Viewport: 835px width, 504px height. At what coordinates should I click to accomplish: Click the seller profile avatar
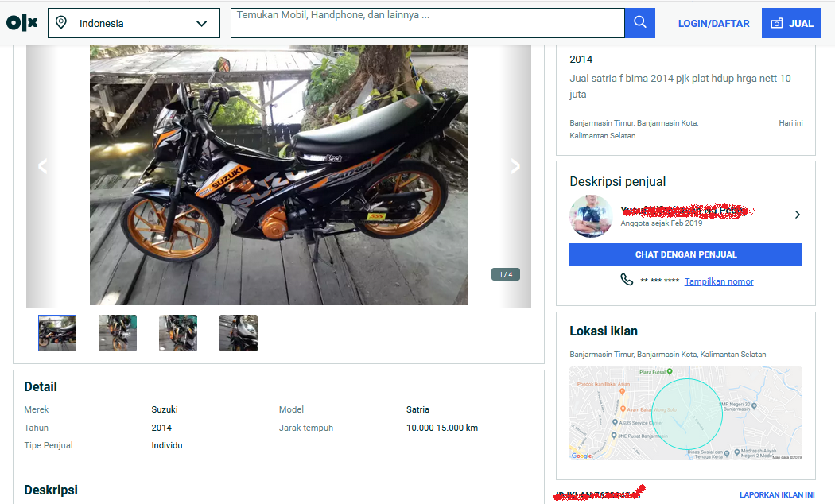tap(591, 215)
